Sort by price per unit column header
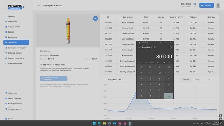This screenshot has width=224, height=126. (x=176, y=17)
